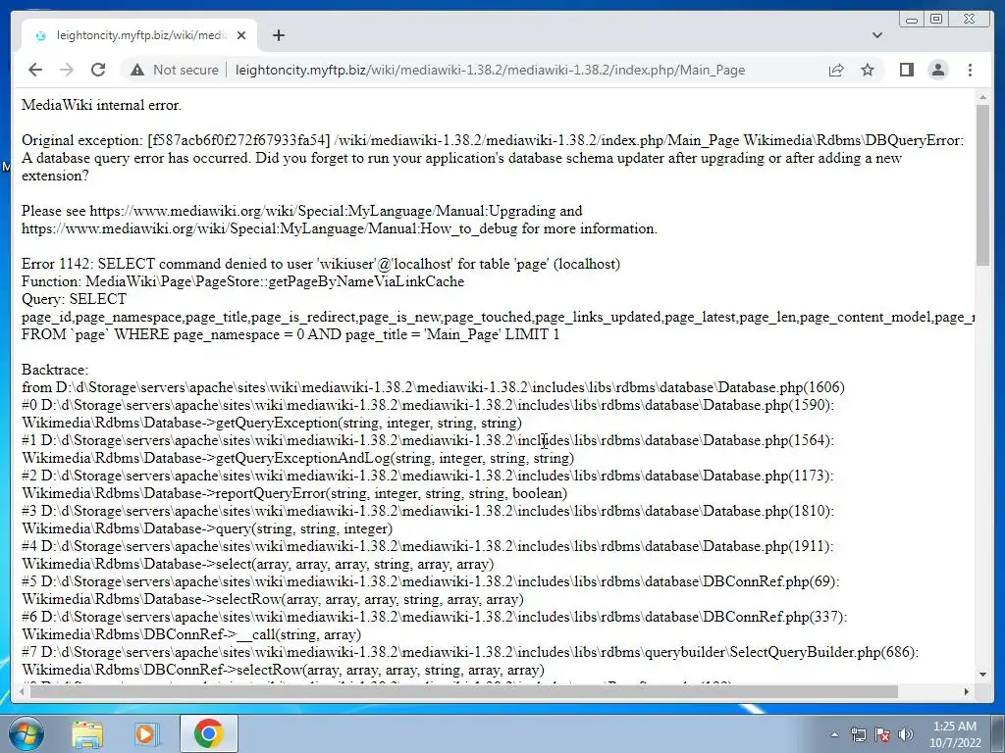Select the leightoncity.myftp.biz tab
This screenshot has width=1005, height=753.
139,35
